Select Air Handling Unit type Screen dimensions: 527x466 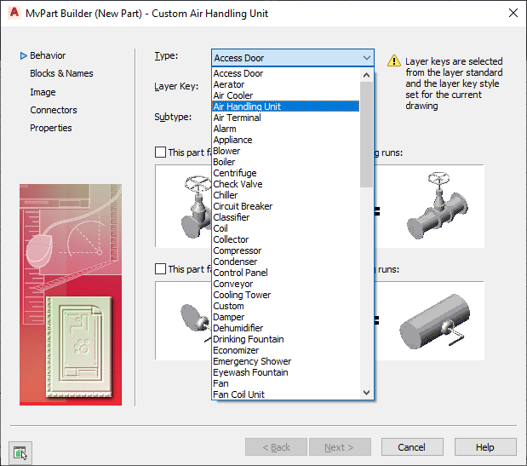(x=286, y=106)
